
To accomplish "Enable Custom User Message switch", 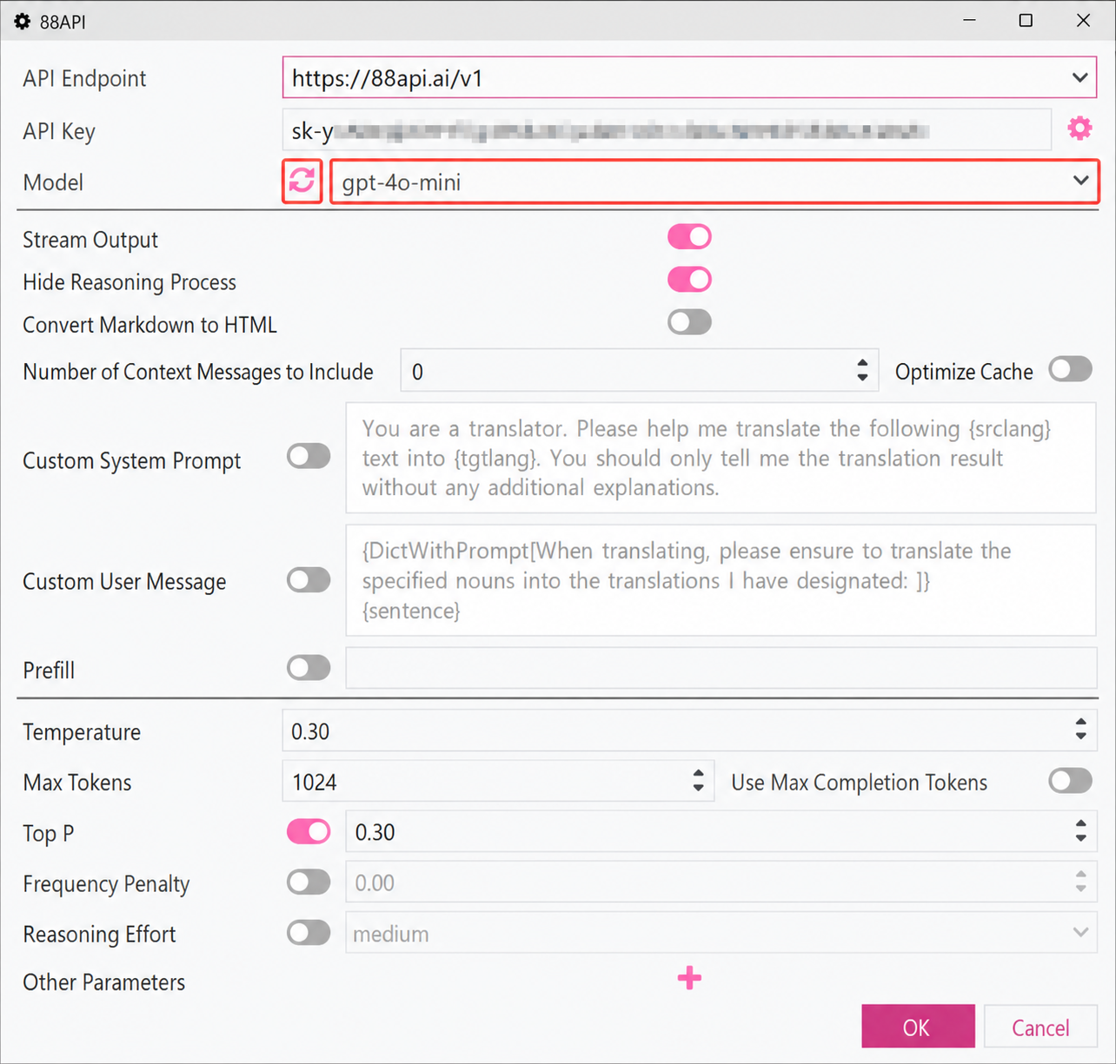I will tap(309, 580).
